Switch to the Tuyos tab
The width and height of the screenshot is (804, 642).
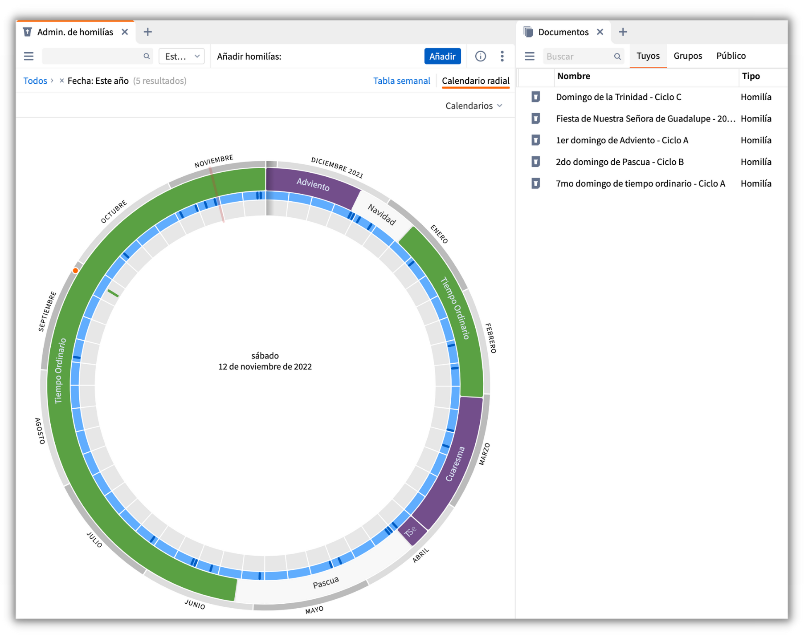648,56
